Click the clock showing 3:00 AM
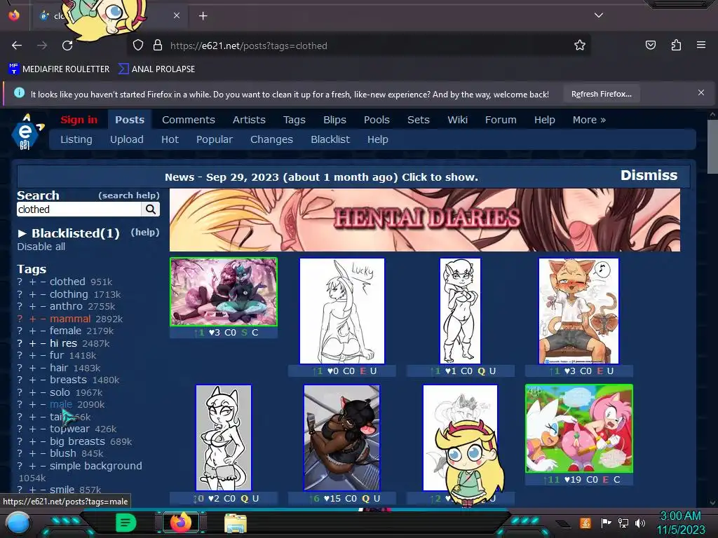The height and width of the screenshot is (538, 718). [680, 516]
